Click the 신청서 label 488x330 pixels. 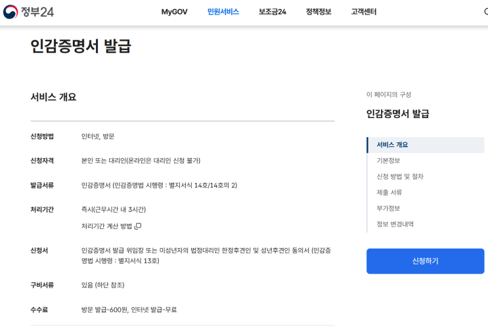[x=39, y=251]
